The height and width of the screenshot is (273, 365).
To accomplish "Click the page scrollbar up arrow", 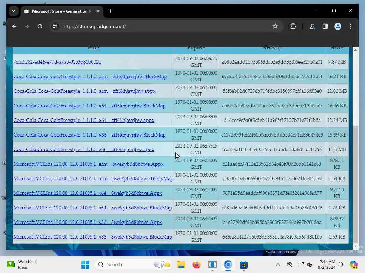I will pyautogui.click(x=355, y=50).
